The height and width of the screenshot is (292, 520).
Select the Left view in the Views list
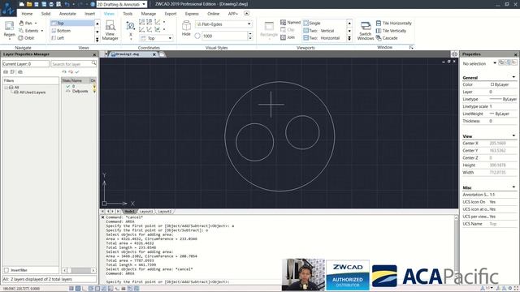[72, 38]
